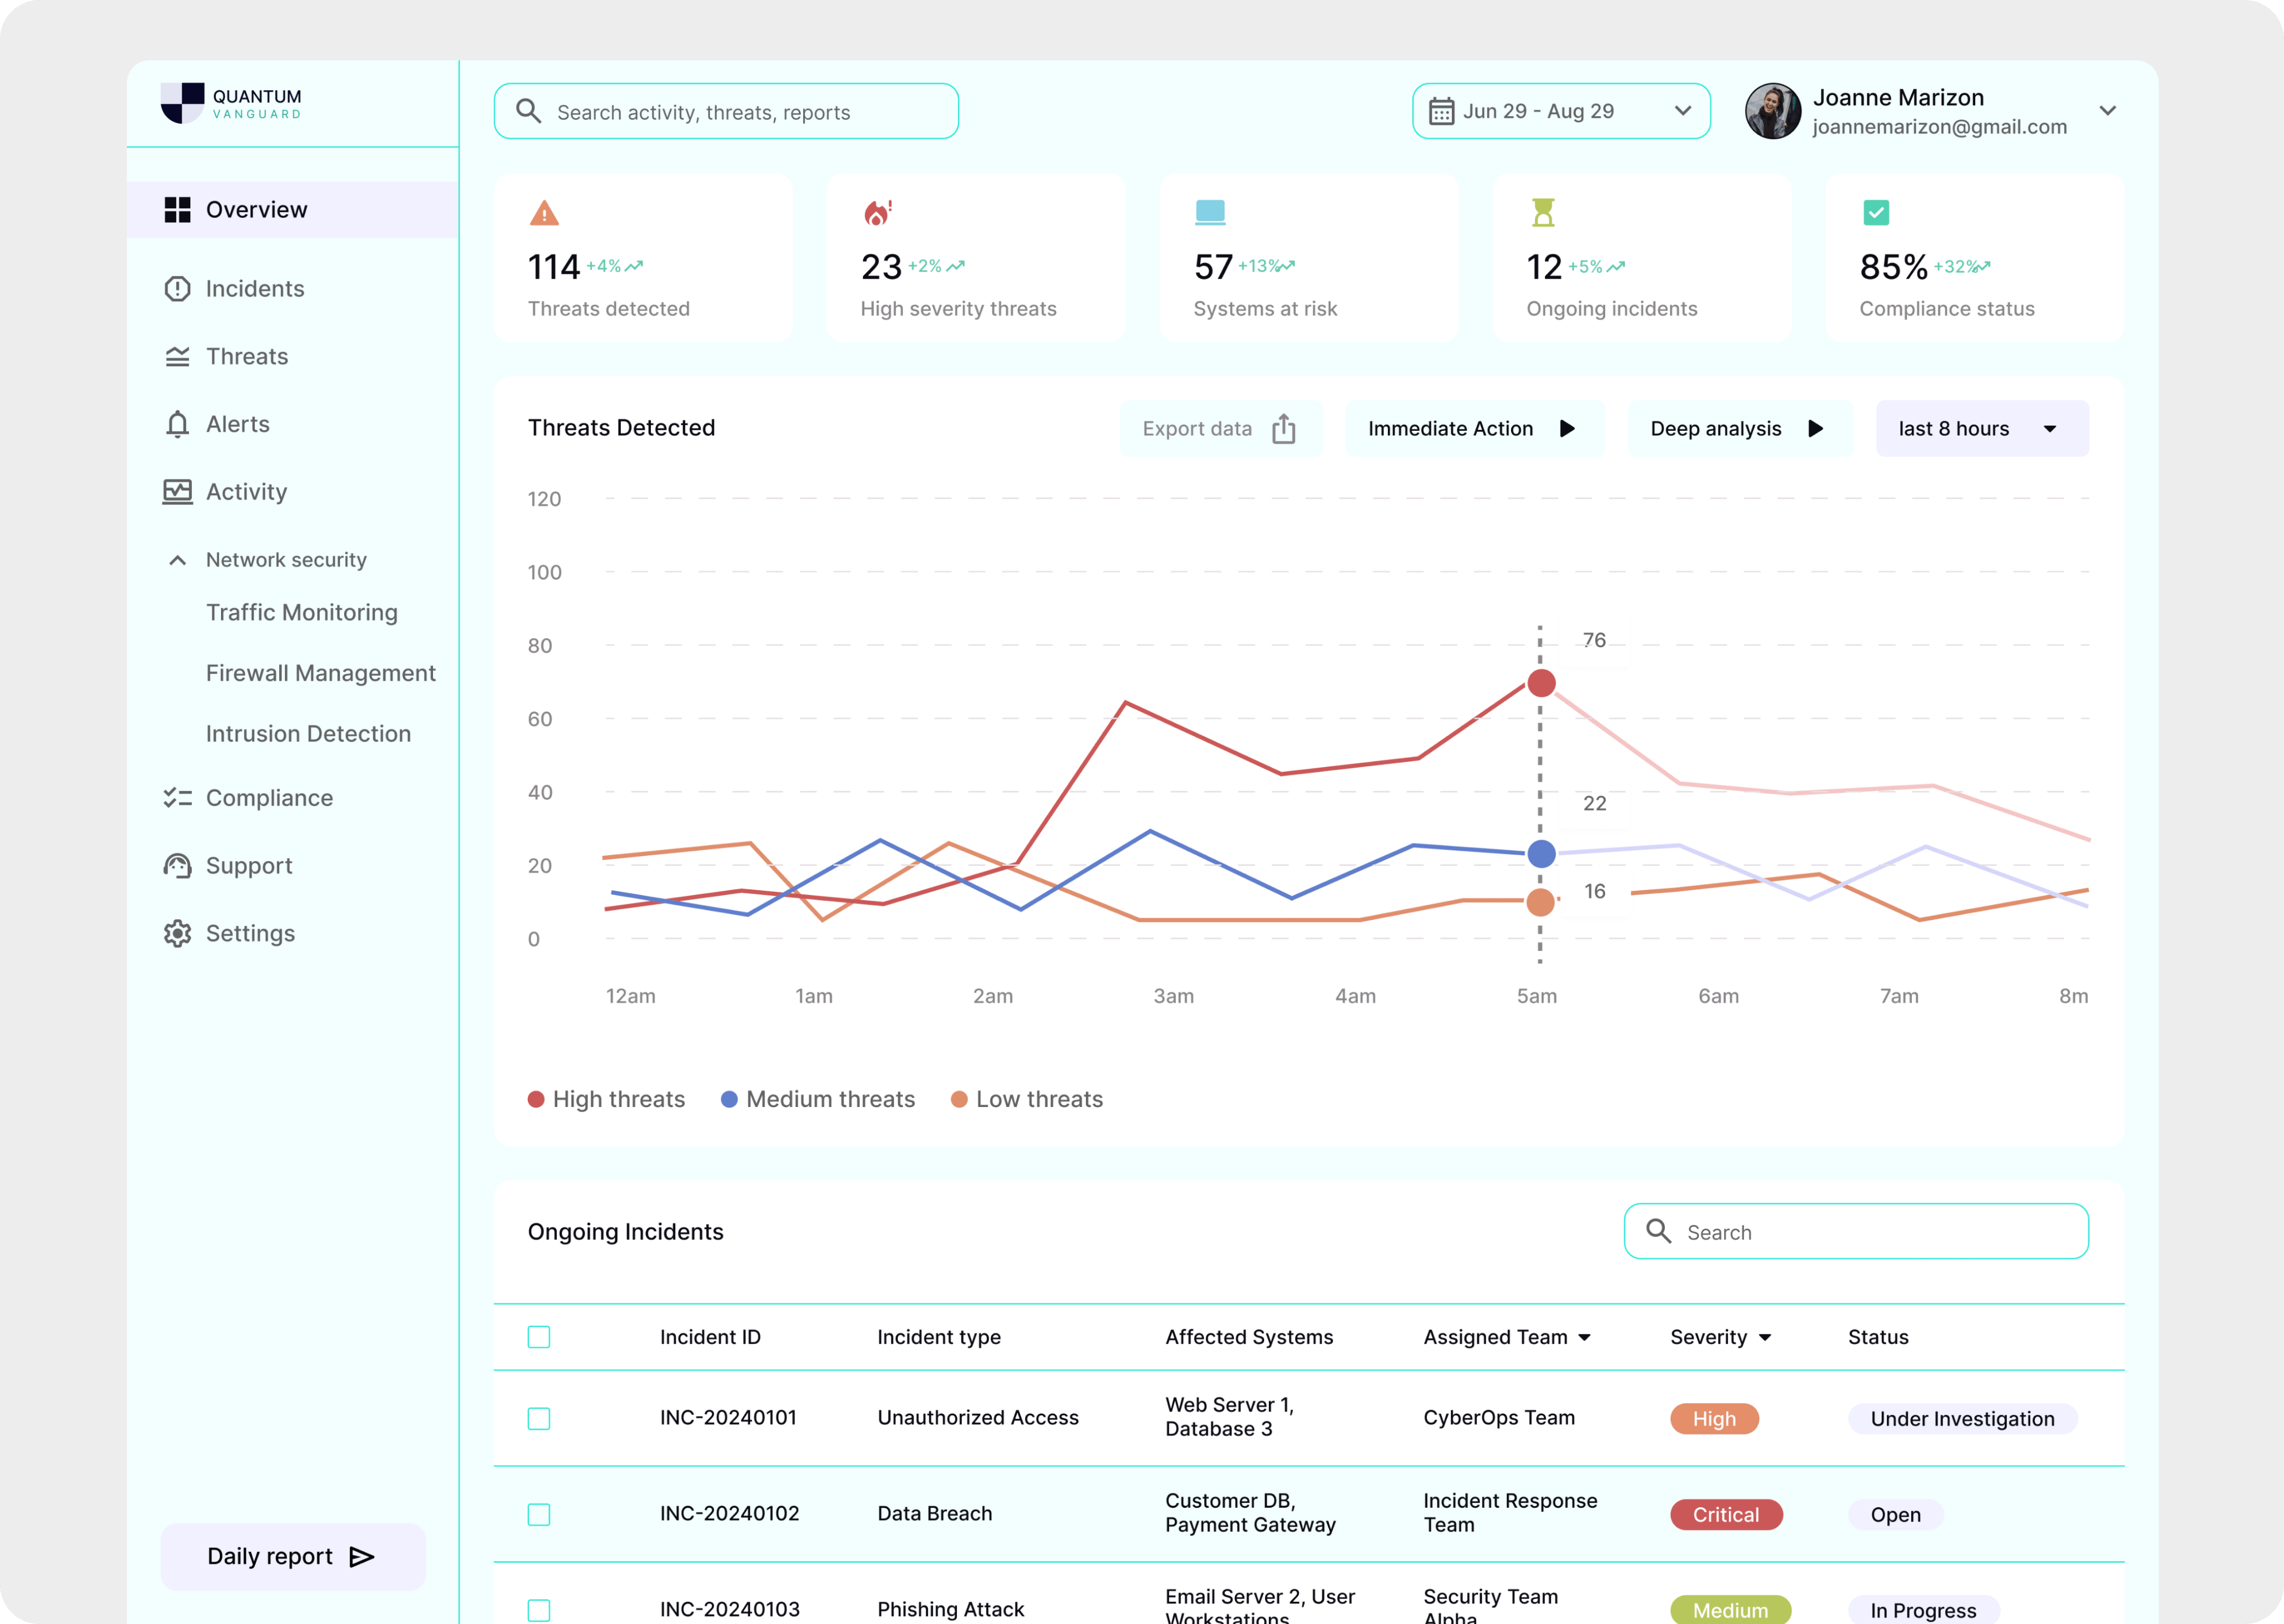This screenshot has height=1624, width=2284.
Task: Click the magnifier in top search bar
Action: point(528,110)
